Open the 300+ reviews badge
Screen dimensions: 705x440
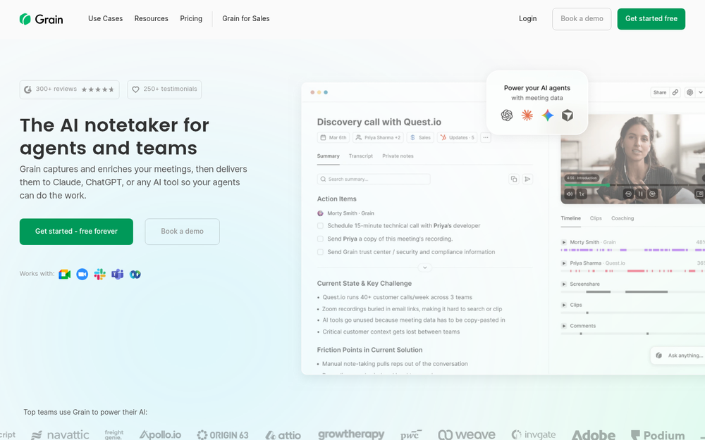69,89
